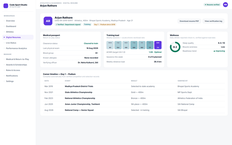Select Digital Resumes in the sidebar
This screenshot has width=232, height=145.
point(18,37)
